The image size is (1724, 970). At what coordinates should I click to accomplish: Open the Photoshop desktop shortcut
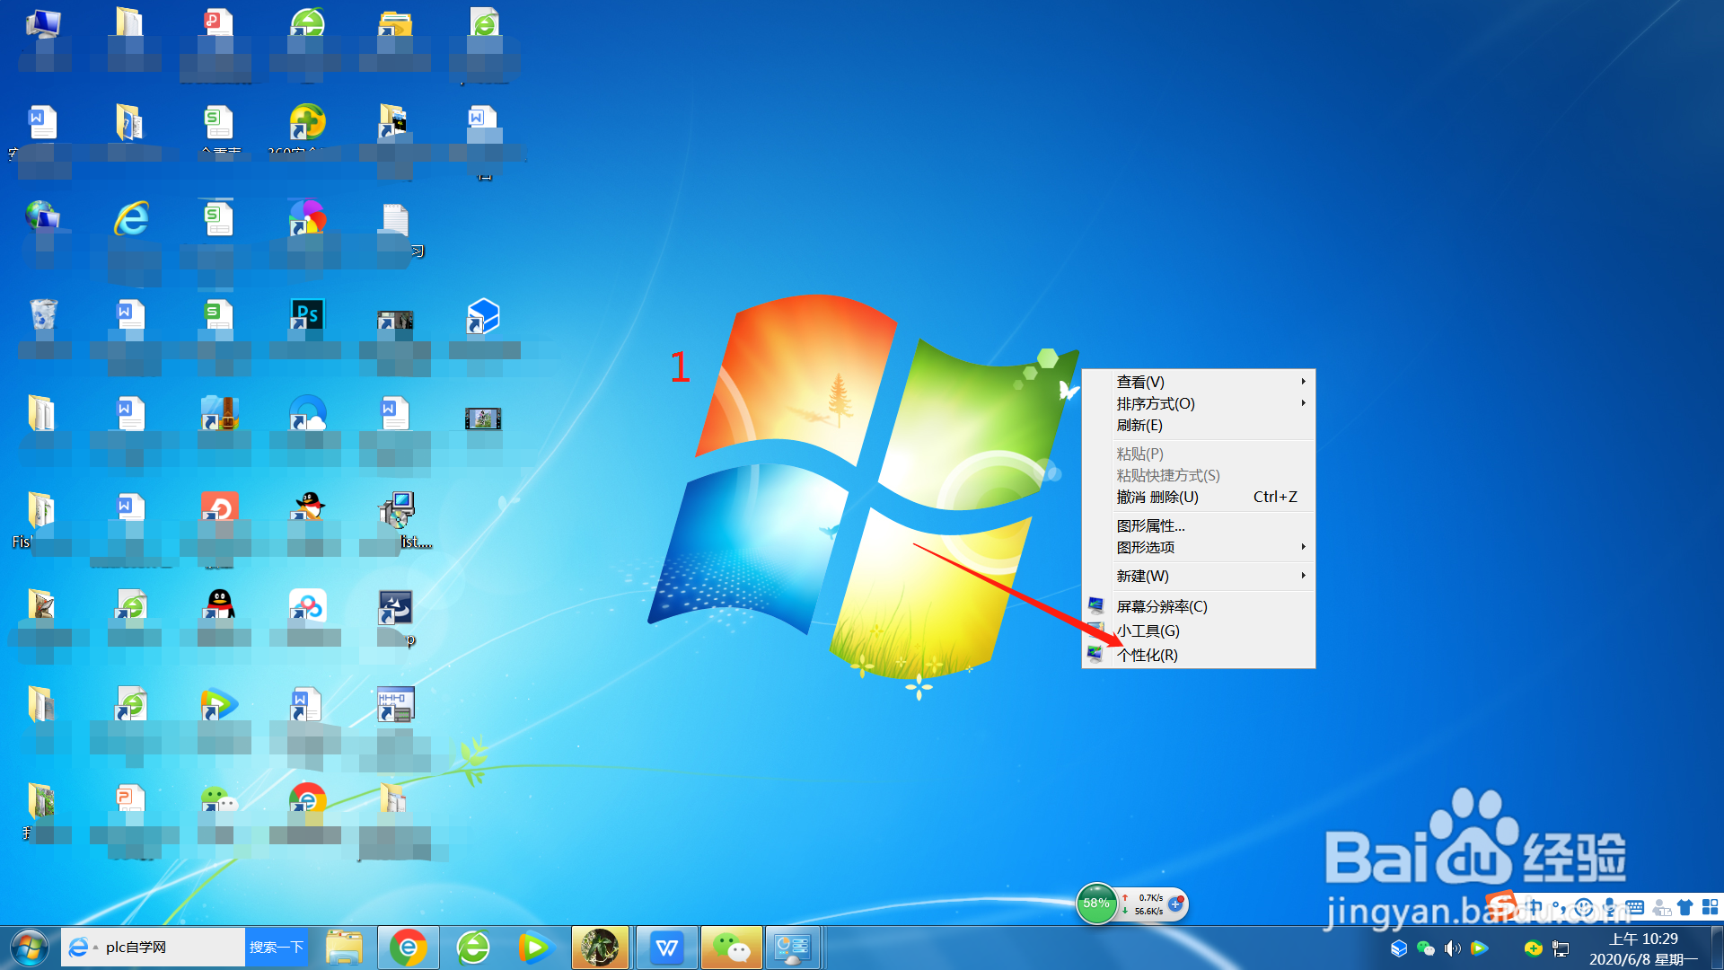(x=307, y=316)
